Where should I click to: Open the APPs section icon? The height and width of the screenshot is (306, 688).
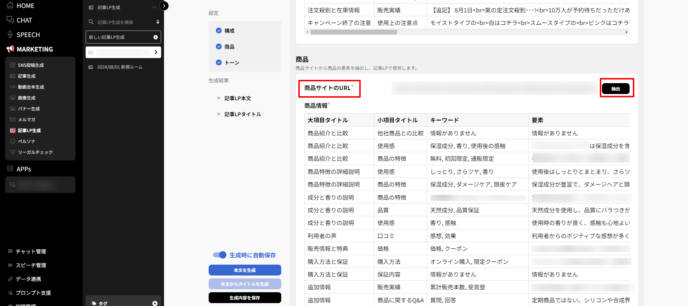click(x=10, y=169)
